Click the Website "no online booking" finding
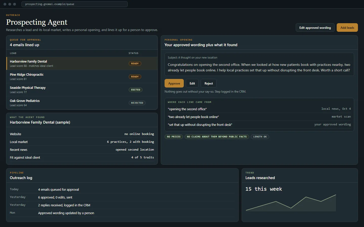 click(82, 134)
